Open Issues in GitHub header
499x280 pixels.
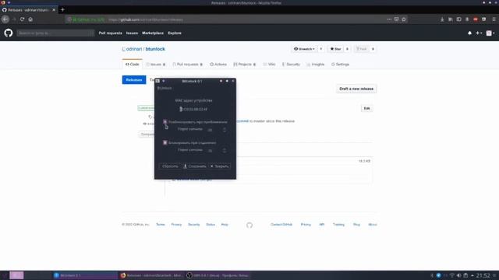[x=132, y=33]
